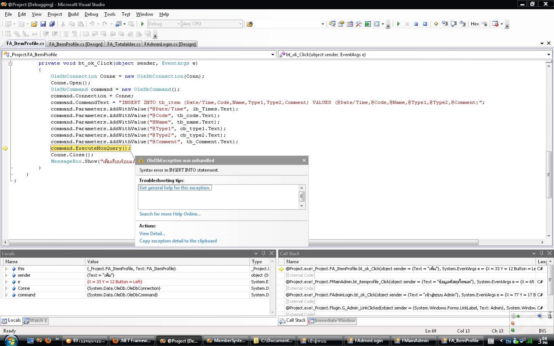Collapse the bt_ok_Click method outline
Screen dimensions: 554x346
[10, 63]
